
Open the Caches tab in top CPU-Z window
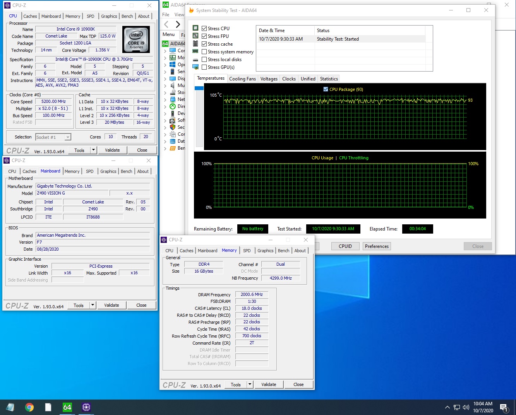(30, 16)
